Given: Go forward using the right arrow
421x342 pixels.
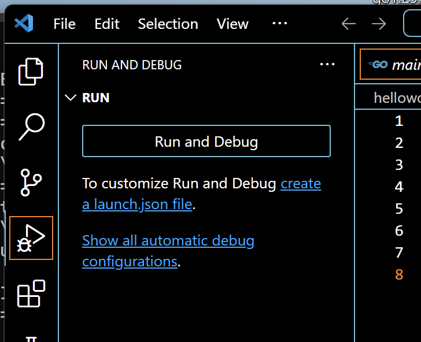Looking at the screenshot, I should pyautogui.click(x=379, y=24).
